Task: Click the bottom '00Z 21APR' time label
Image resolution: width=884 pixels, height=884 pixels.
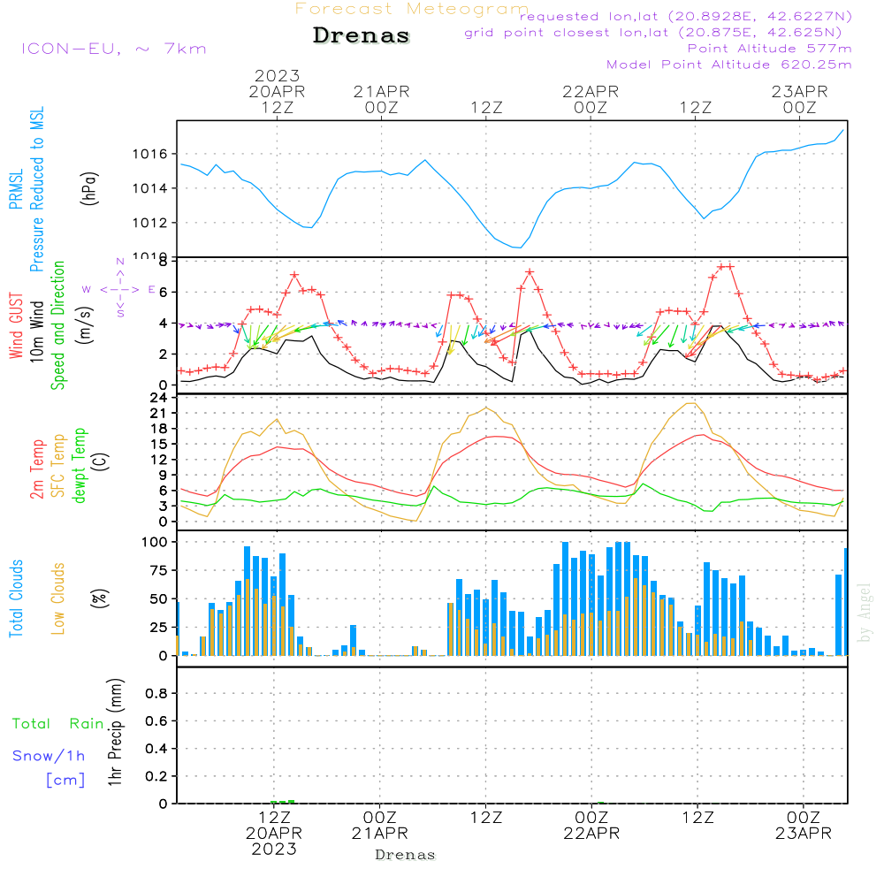Action: [380, 826]
